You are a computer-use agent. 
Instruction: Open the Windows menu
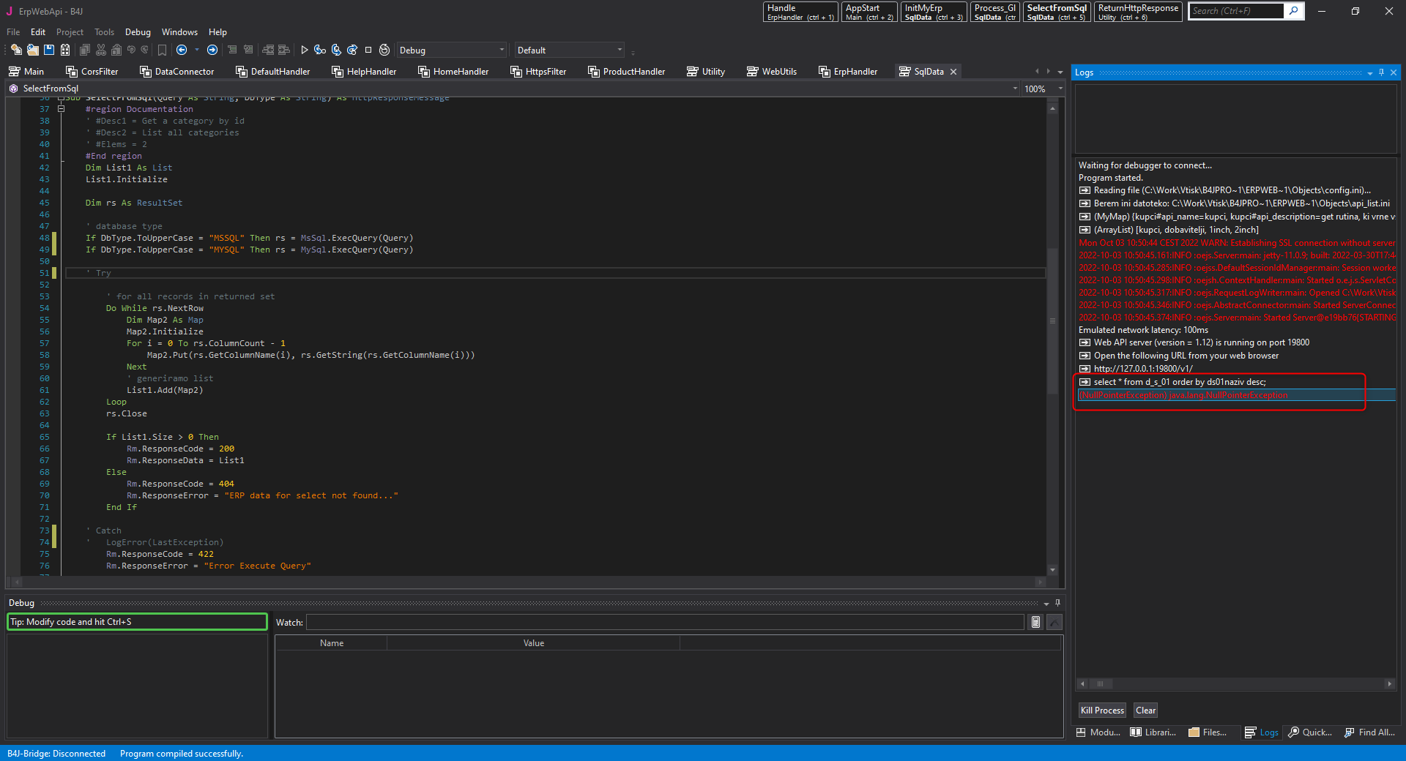(179, 32)
